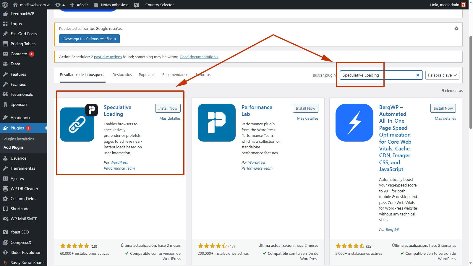Open Más detalles for Performance Lab
This screenshot has width=473, height=266.
point(308,118)
